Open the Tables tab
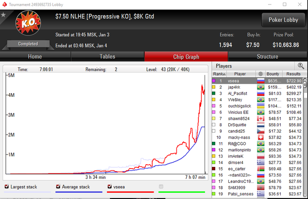The height and width of the screenshot is (199, 308). (x=107, y=57)
